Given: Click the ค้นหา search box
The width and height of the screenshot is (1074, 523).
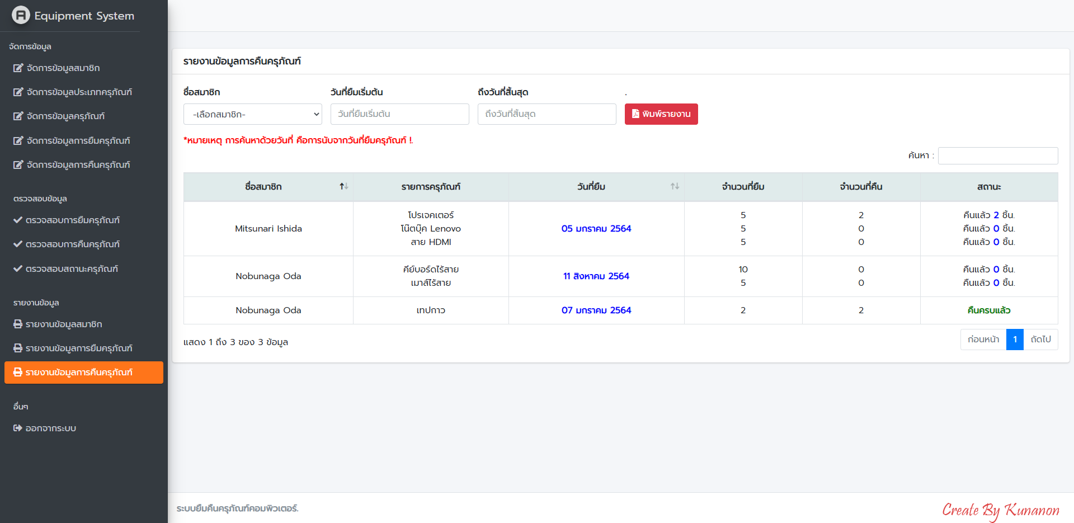Looking at the screenshot, I should tap(997, 156).
